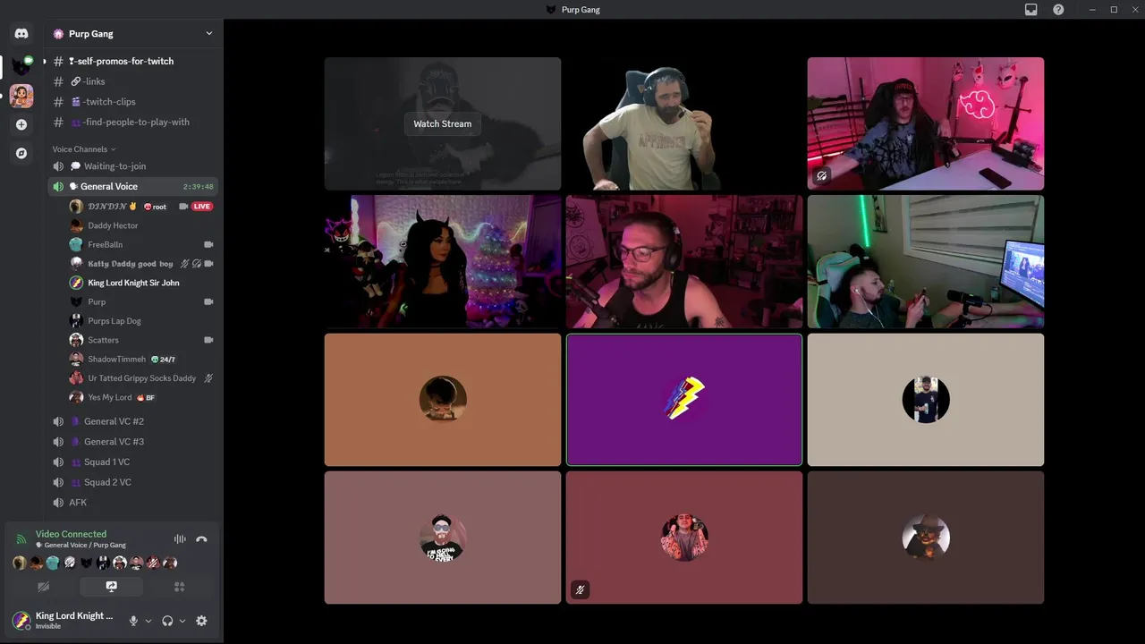Screen dimensions: 1145x644
Task: Open the Discover servers compass icon
Action: 21,153
